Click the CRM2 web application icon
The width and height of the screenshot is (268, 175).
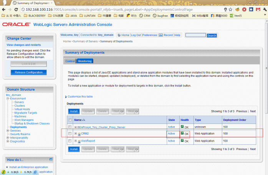tap(79, 134)
